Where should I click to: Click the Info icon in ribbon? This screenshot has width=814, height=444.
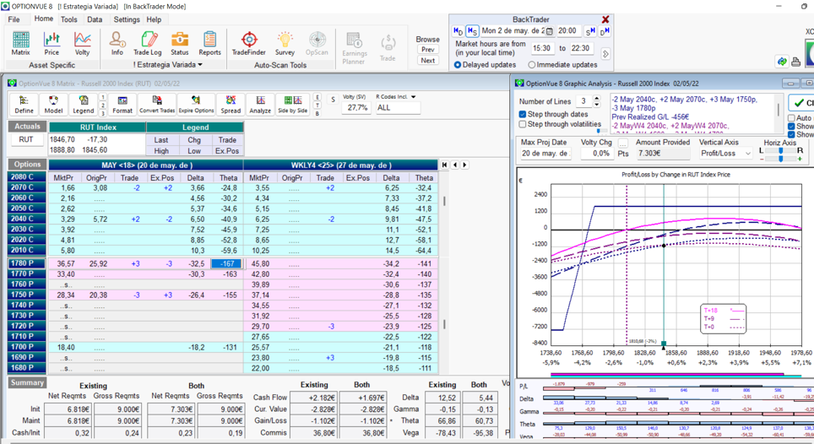click(117, 43)
